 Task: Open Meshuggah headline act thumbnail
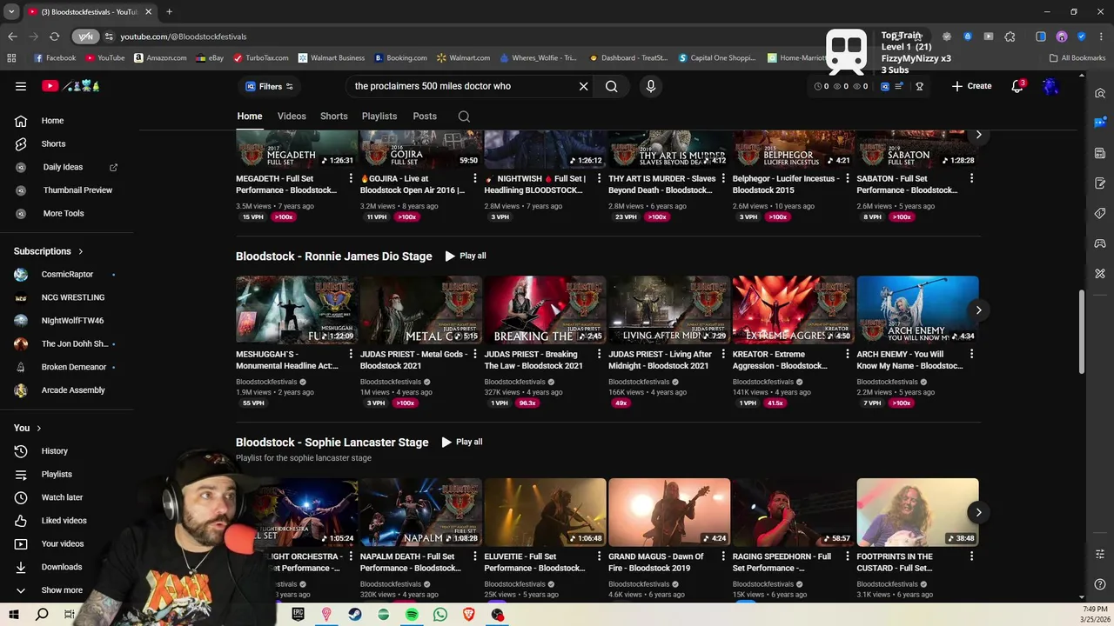(297, 310)
